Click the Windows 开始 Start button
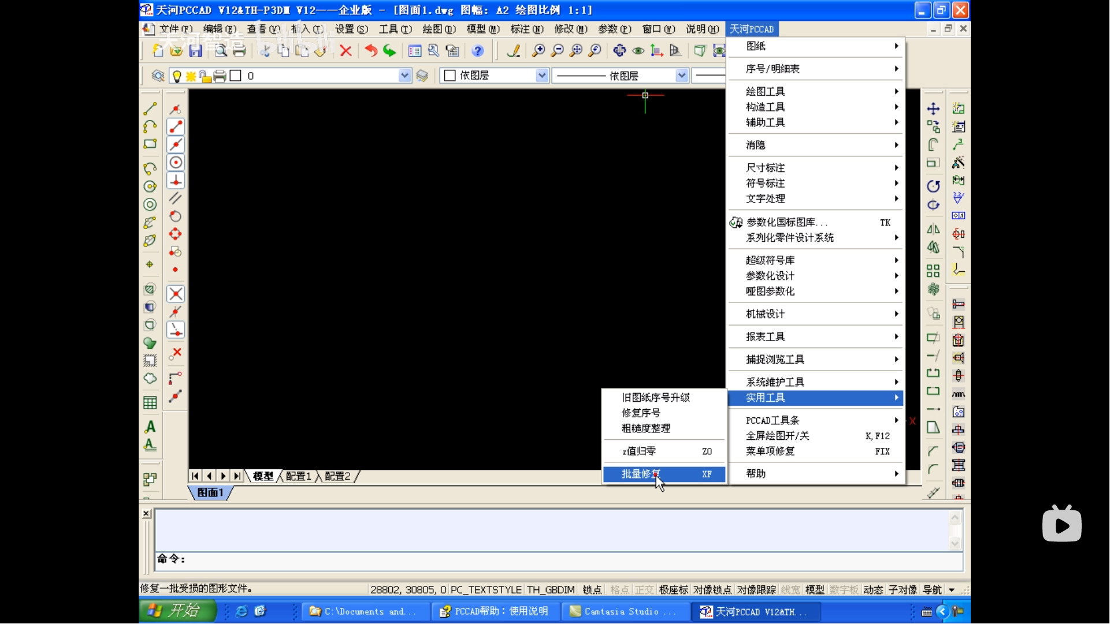The height and width of the screenshot is (624, 1110). tap(177, 611)
